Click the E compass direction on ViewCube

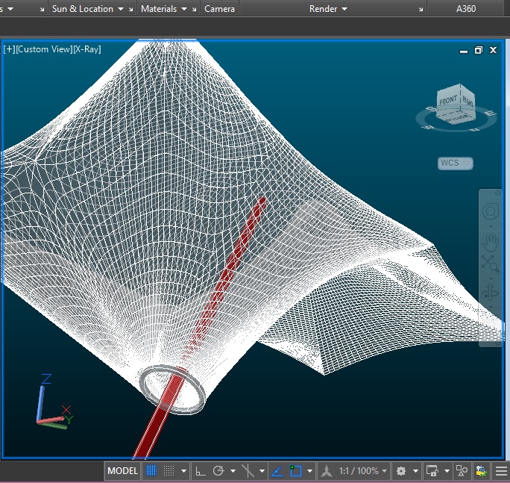click(x=490, y=113)
